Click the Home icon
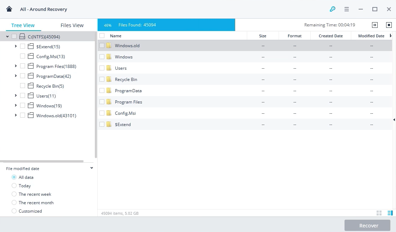This screenshot has height=232, width=396. tap(9, 9)
